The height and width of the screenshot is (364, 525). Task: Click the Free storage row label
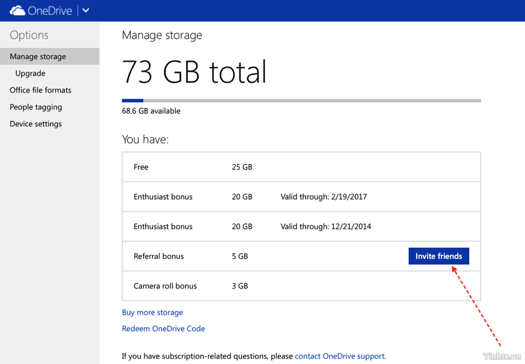coord(141,167)
